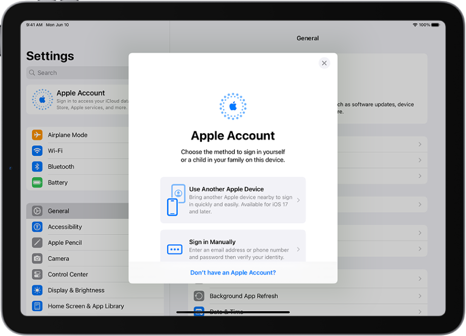Expand the Use Another Apple Device option
The image size is (466, 336).
click(x=233, y=201)
